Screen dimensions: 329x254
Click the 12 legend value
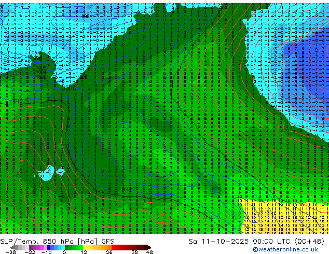pyautogui.click(x=84, y=252)
